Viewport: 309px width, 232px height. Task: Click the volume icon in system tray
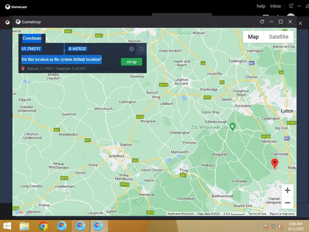coord(280,227)
